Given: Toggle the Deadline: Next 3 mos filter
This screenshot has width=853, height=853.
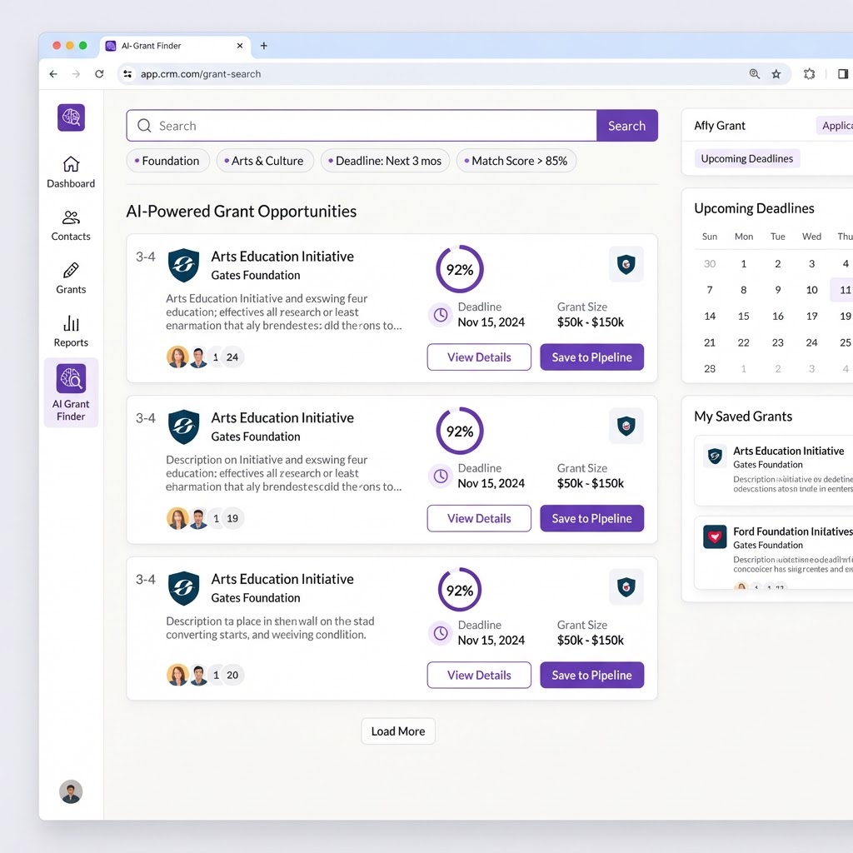Looking at the screenshot, I should 385,161.
